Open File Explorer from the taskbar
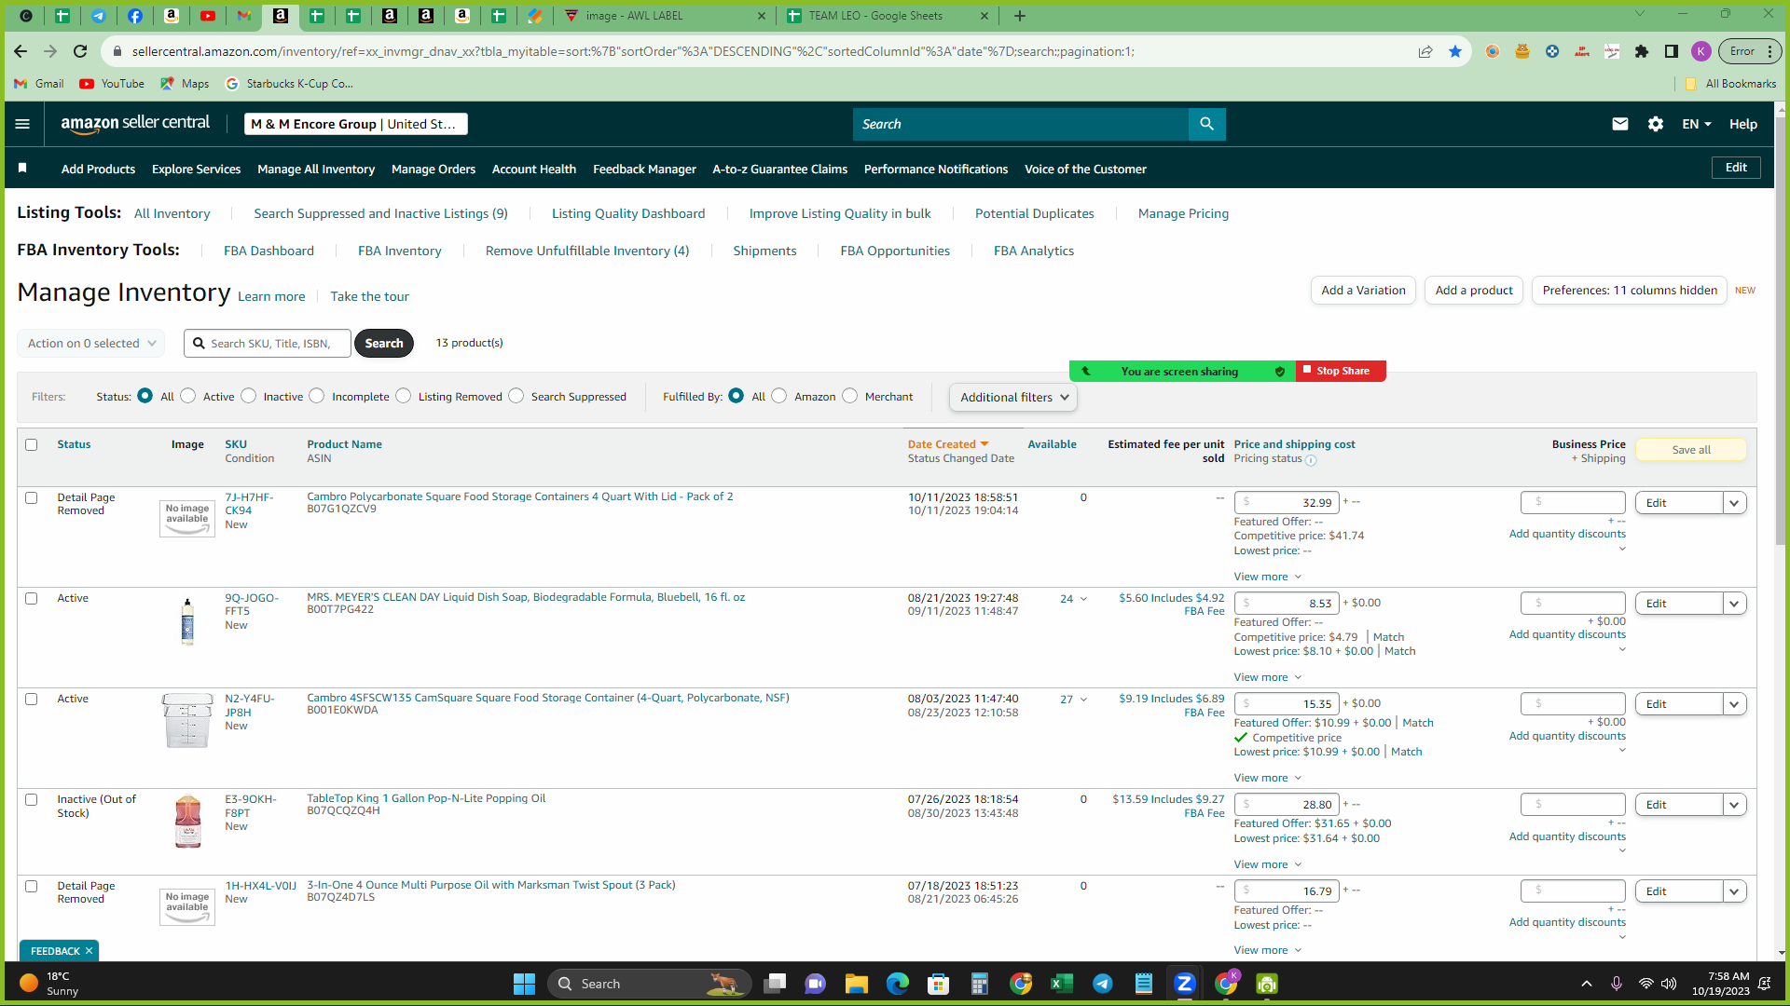Viewport: 1790px width, 1006px height. pyautogui.click(x=856, y=984)
